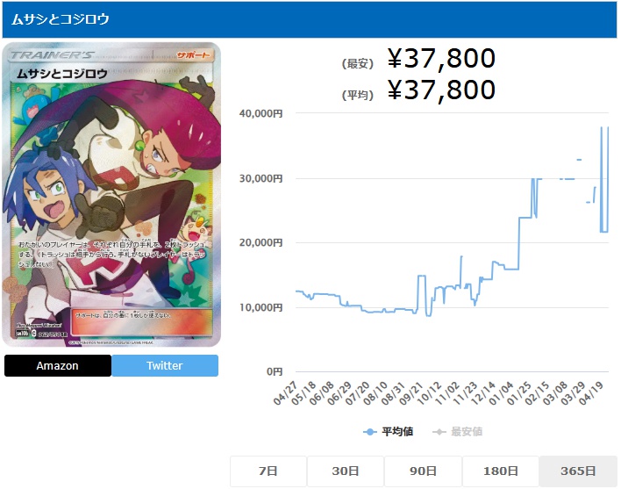Click the chart peak near 04/19

click(601, 127)
